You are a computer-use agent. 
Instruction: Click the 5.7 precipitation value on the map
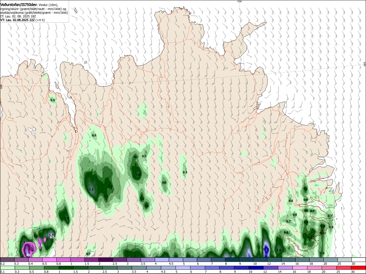(x=51, y=235)
